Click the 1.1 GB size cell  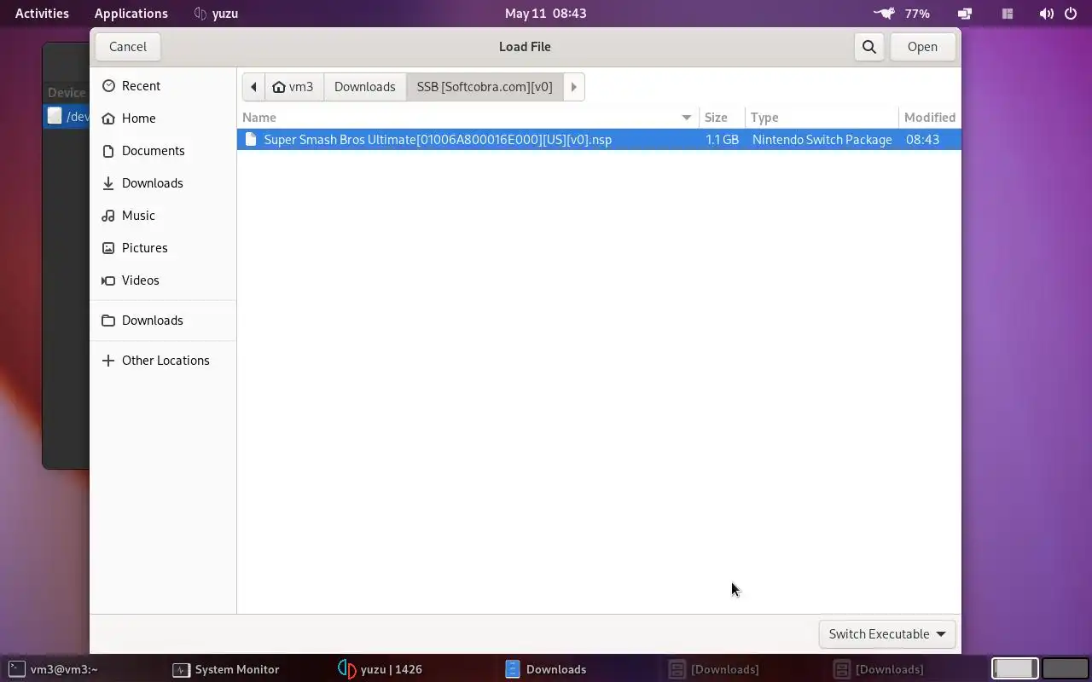722,140
